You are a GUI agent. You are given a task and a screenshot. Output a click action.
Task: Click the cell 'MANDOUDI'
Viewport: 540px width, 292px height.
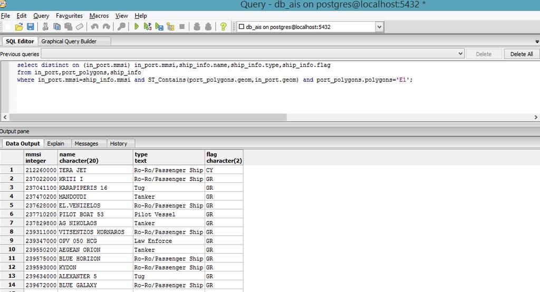click(x=95, y=197)
